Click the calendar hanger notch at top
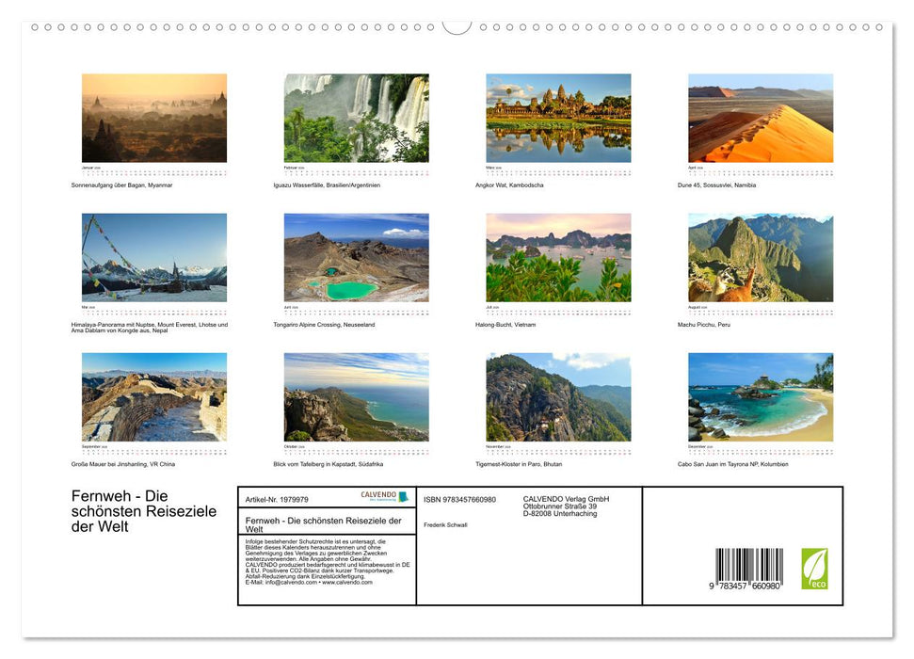914x659 pixels. coord(457,26)
